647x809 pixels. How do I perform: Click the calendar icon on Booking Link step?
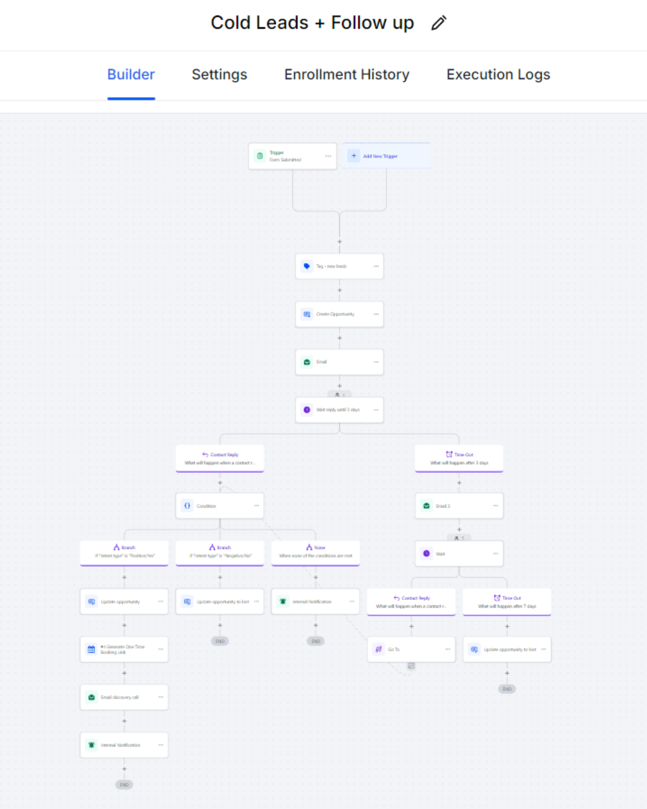(91, 650)
